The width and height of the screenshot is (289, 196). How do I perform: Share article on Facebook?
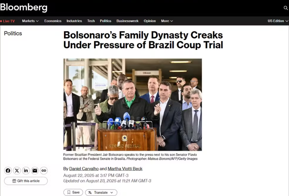coord(8,170)
